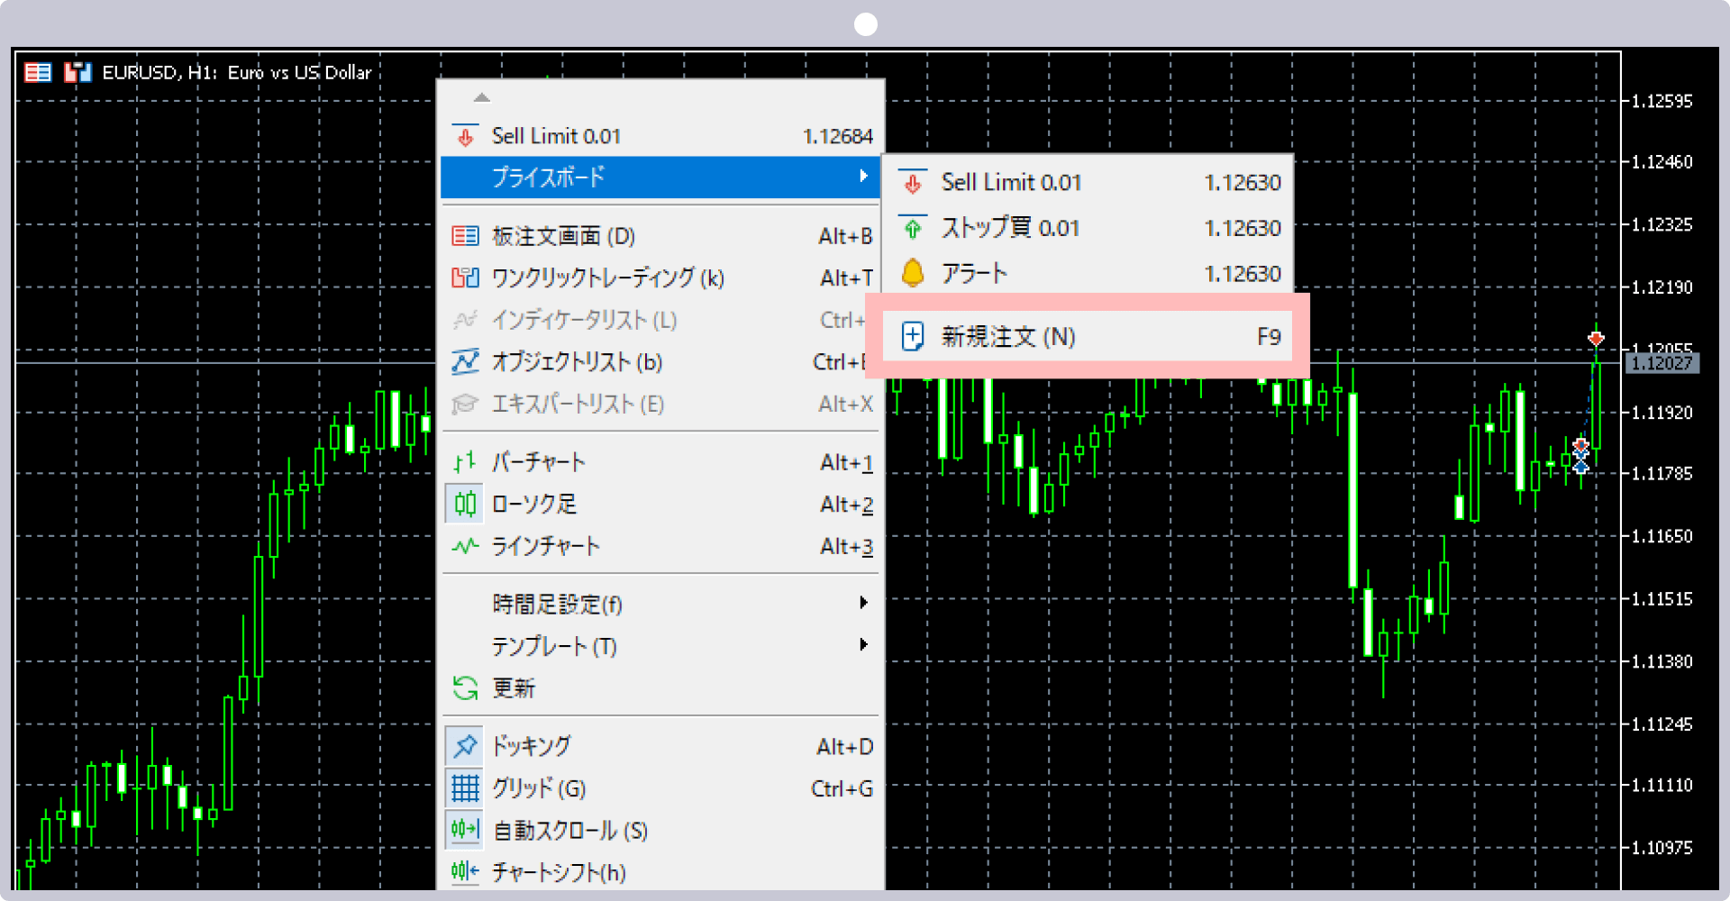Click the ストップ買 green arrow icon
Screen dimensions: 1730x901
(912, 228)
